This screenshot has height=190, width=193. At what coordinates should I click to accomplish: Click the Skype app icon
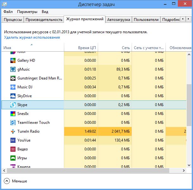(13, 105)
